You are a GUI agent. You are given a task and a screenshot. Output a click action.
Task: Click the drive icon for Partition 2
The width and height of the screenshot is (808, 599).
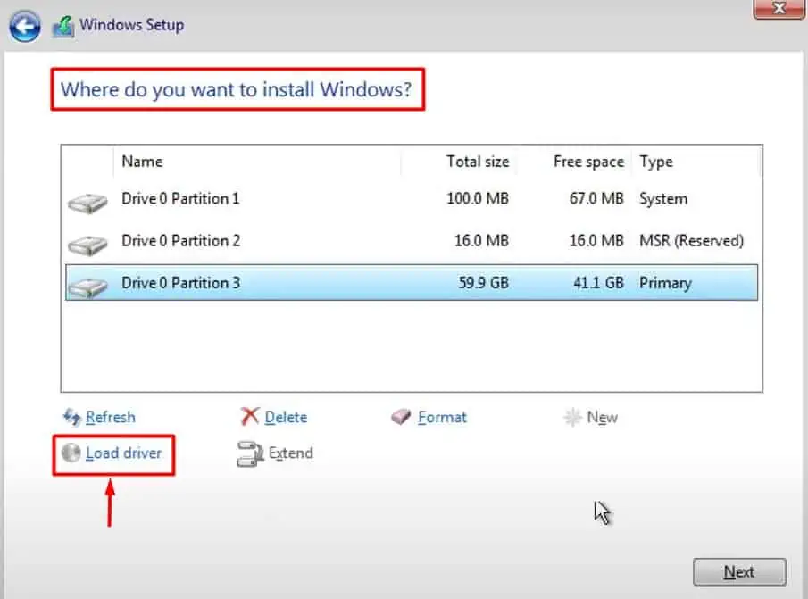[x=87, y=245]
